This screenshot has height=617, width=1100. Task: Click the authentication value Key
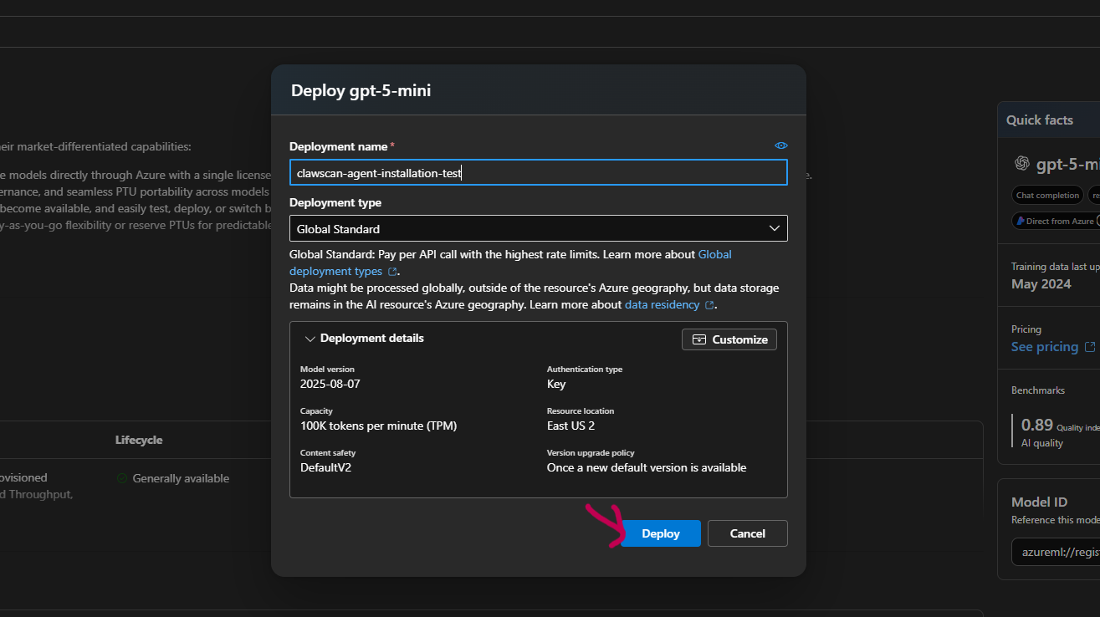click(x=556, y=384)
